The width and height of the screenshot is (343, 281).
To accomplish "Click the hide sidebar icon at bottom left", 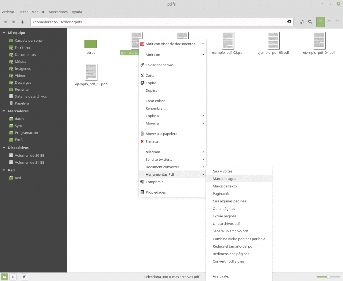I will (x=24, y=277).
